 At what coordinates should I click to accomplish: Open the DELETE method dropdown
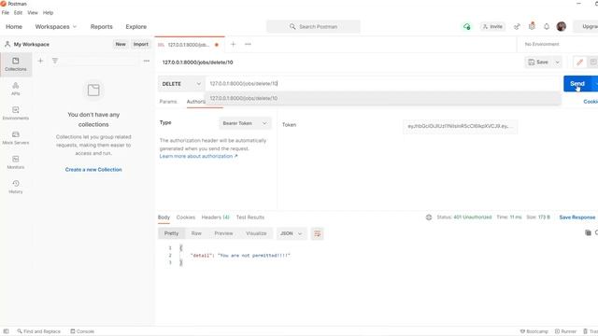click(x=181, y=84)
